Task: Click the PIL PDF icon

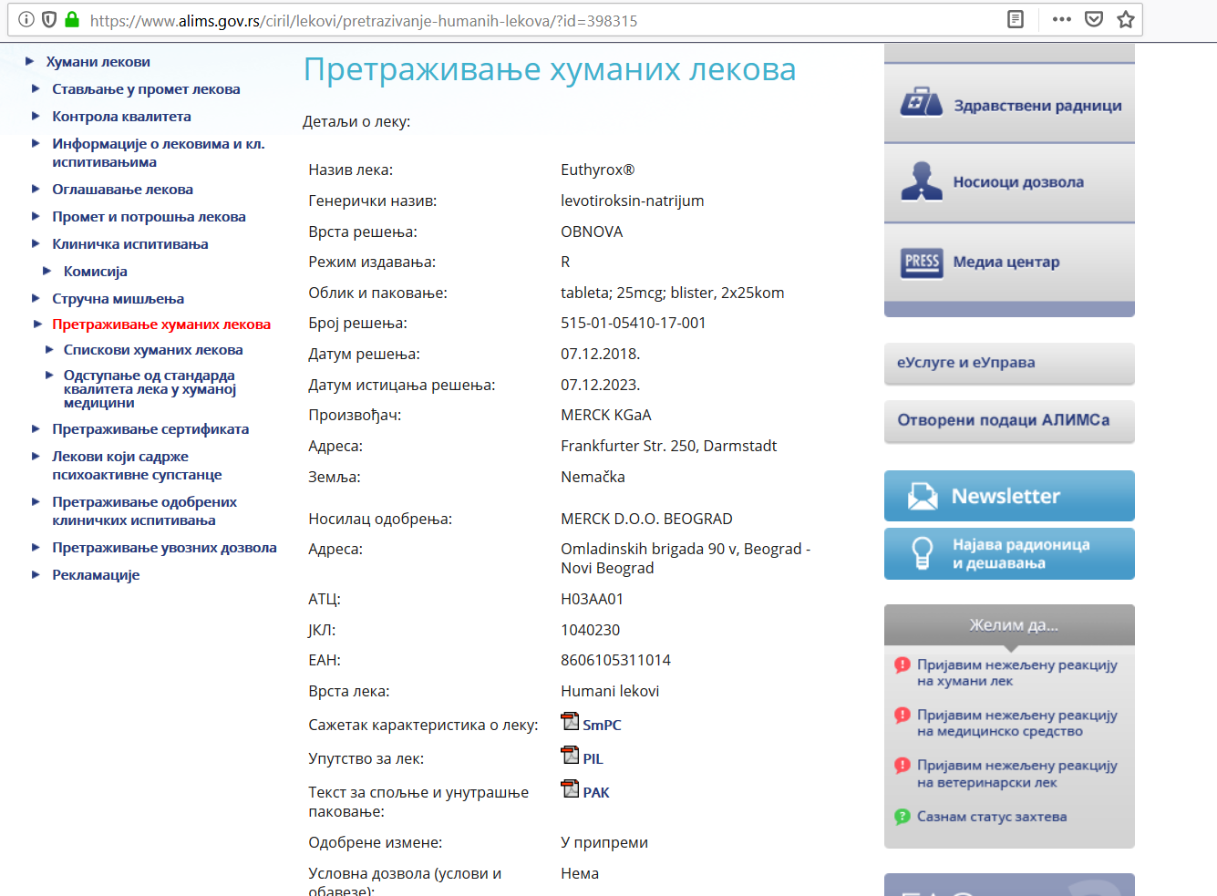Action: click(570, 755)
